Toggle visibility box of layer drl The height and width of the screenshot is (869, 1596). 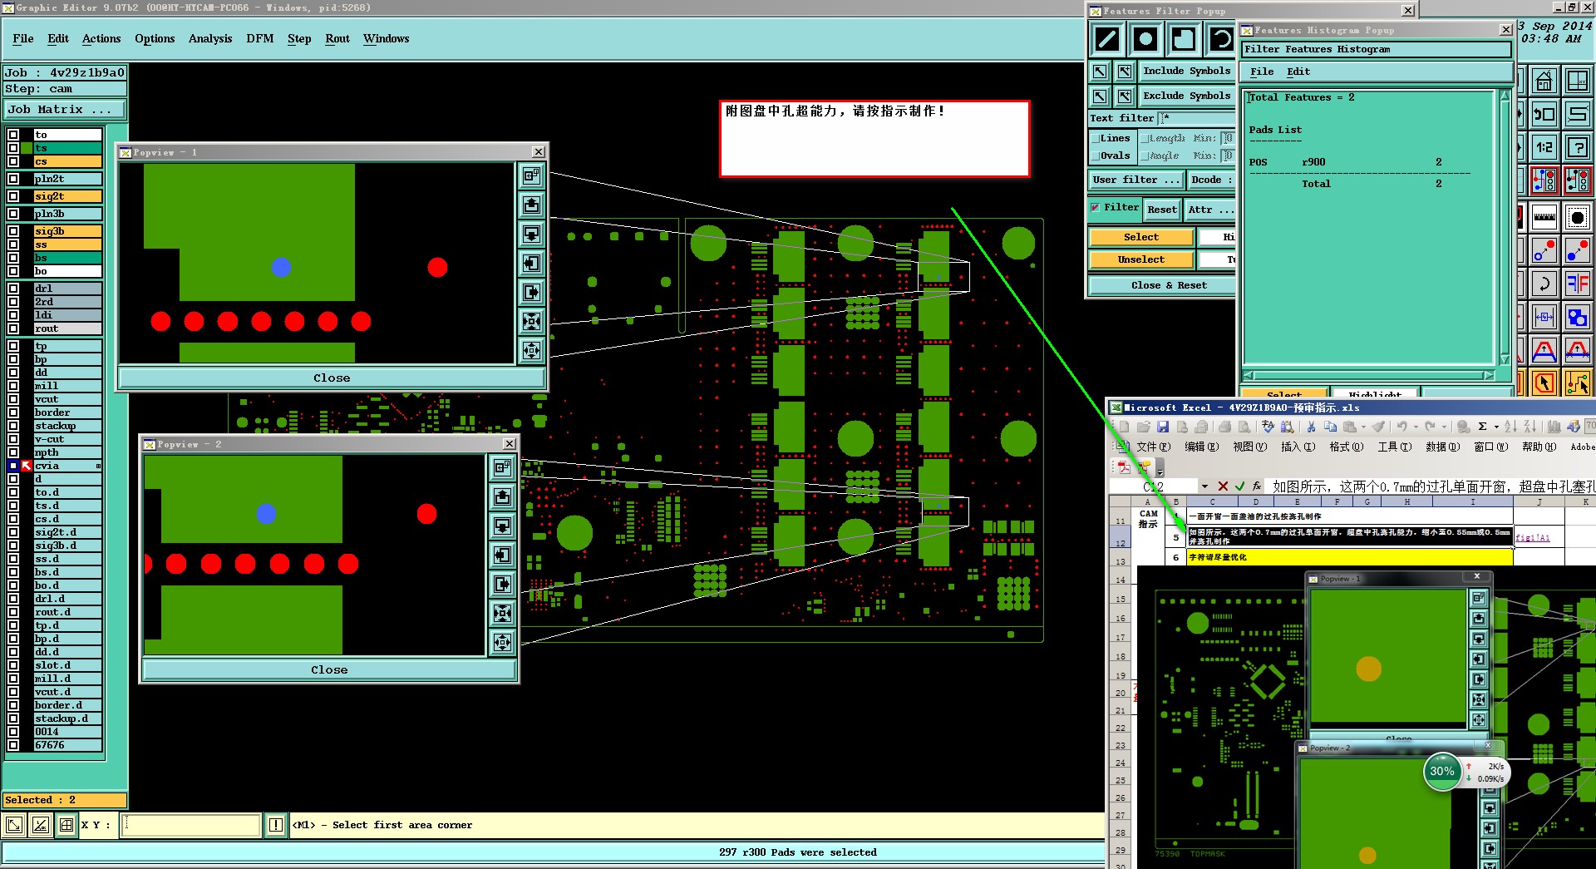coord(13,289)
